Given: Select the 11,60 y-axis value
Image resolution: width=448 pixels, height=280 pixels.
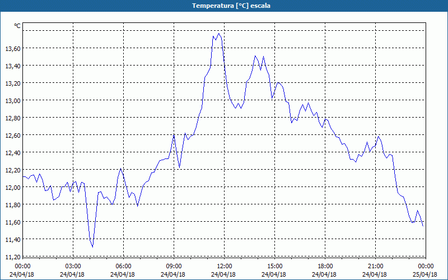Looking at the screenshot, I should click(13, 222).
